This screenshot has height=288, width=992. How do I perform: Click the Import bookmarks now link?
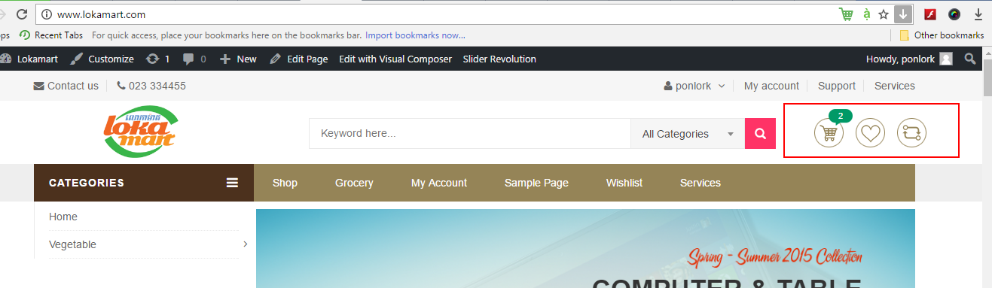(415, 35)
